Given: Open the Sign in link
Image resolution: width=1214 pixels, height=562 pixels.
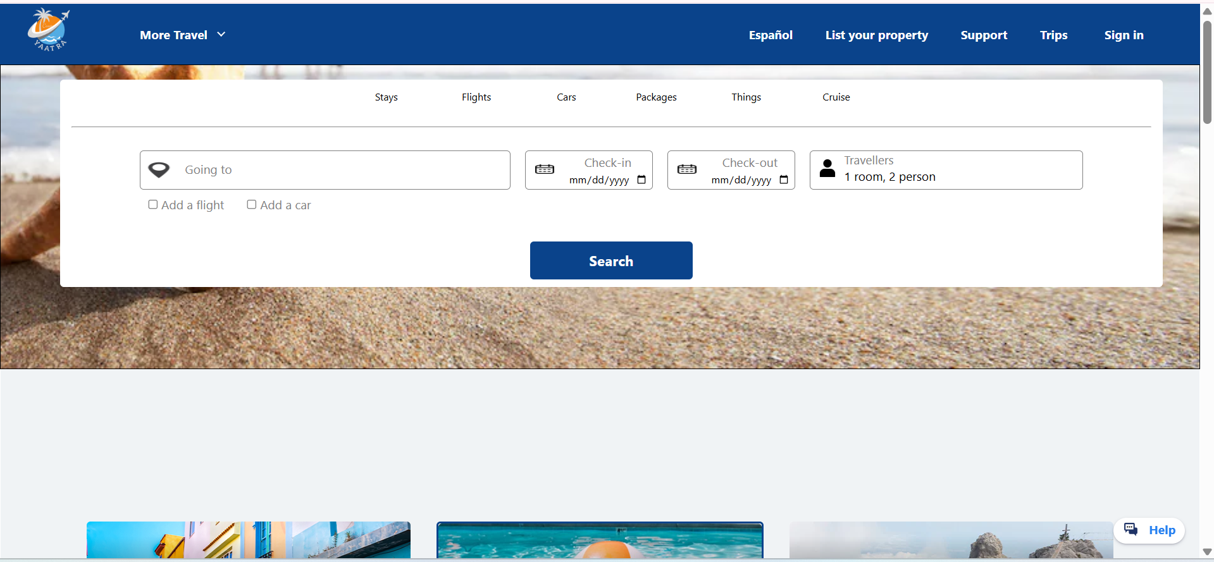Looking at the screenshot, I should click(x=1124, y=35).
